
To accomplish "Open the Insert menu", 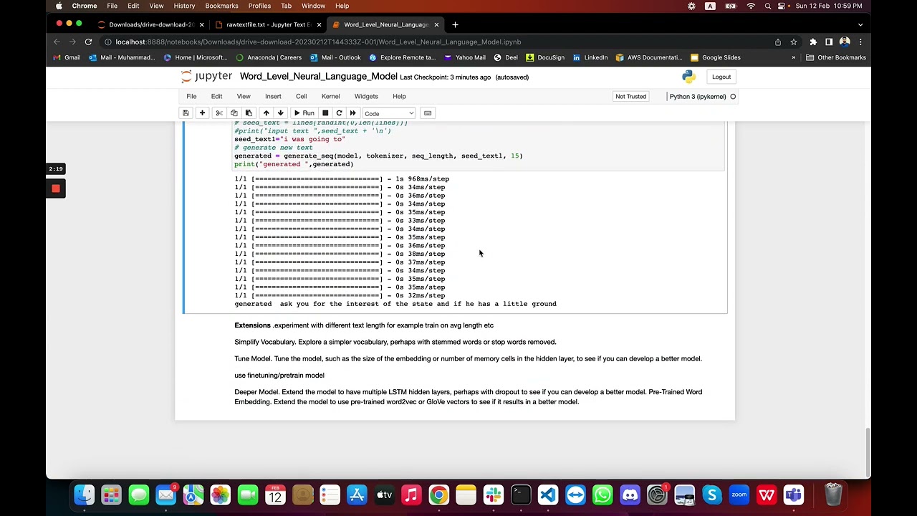I will point(273,96).
